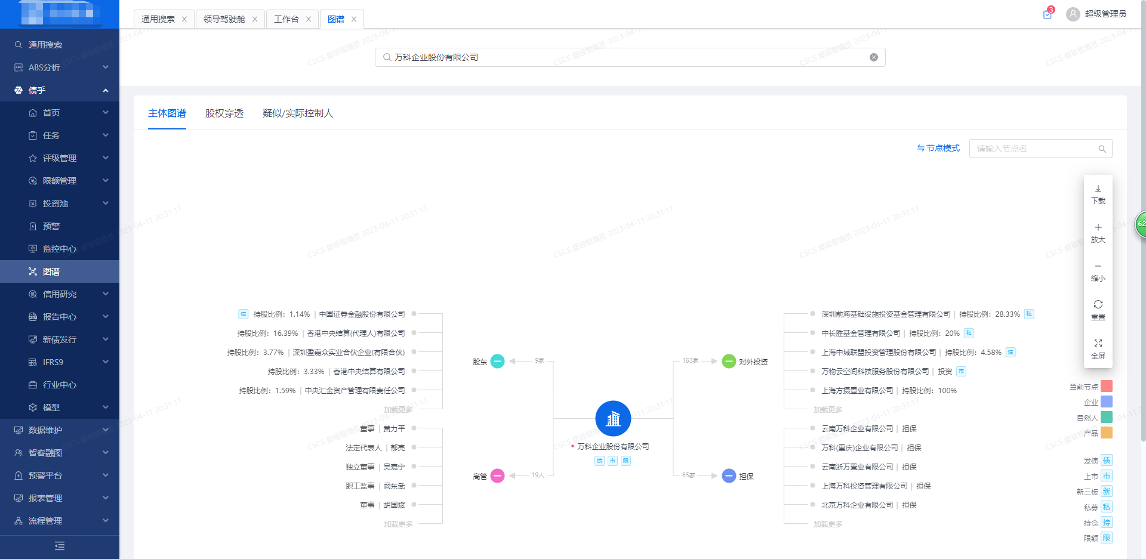The height and width of the screenshot is (559, 1146).
Task: Open 行业中心 in the sidebar
Action: 60,385
